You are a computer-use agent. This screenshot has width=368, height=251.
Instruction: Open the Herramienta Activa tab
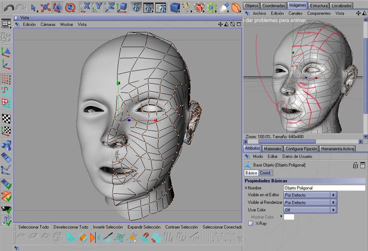pos(337,149)
